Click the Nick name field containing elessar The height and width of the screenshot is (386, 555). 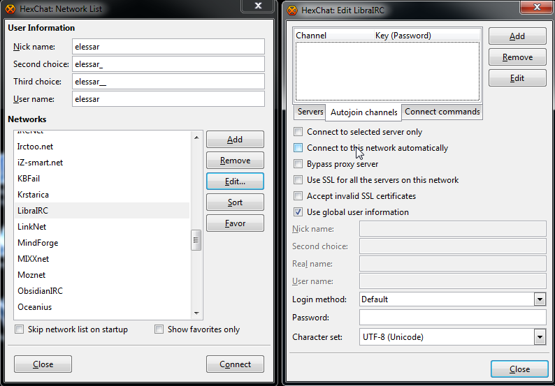168,46
